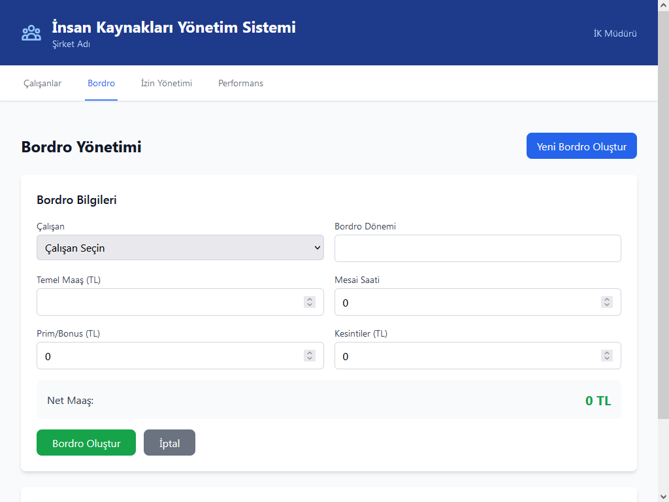
Task: Focus the Bordro Dönemi input field
Action: tap(478, 248)
